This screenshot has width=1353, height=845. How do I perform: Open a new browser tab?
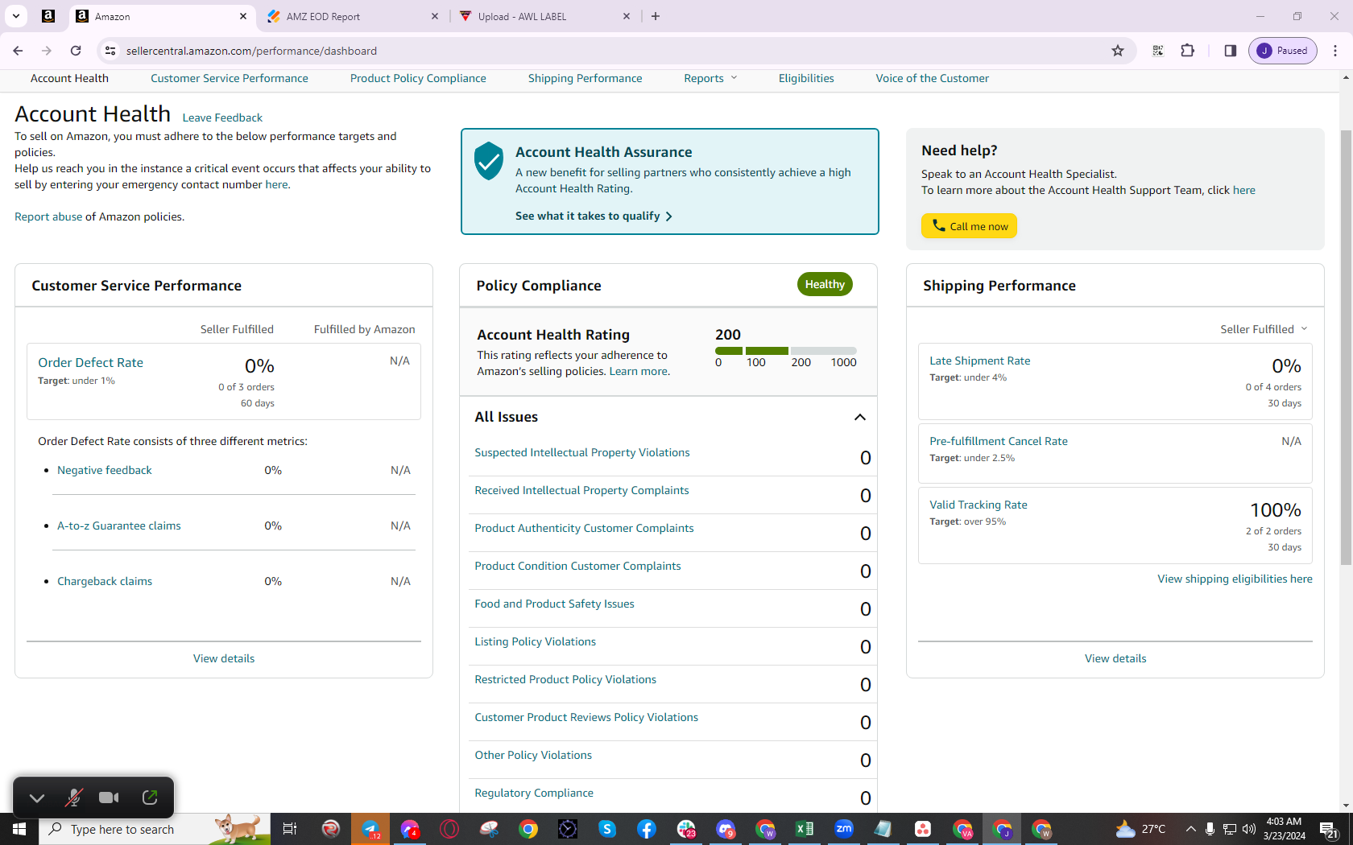coord(656,16)
